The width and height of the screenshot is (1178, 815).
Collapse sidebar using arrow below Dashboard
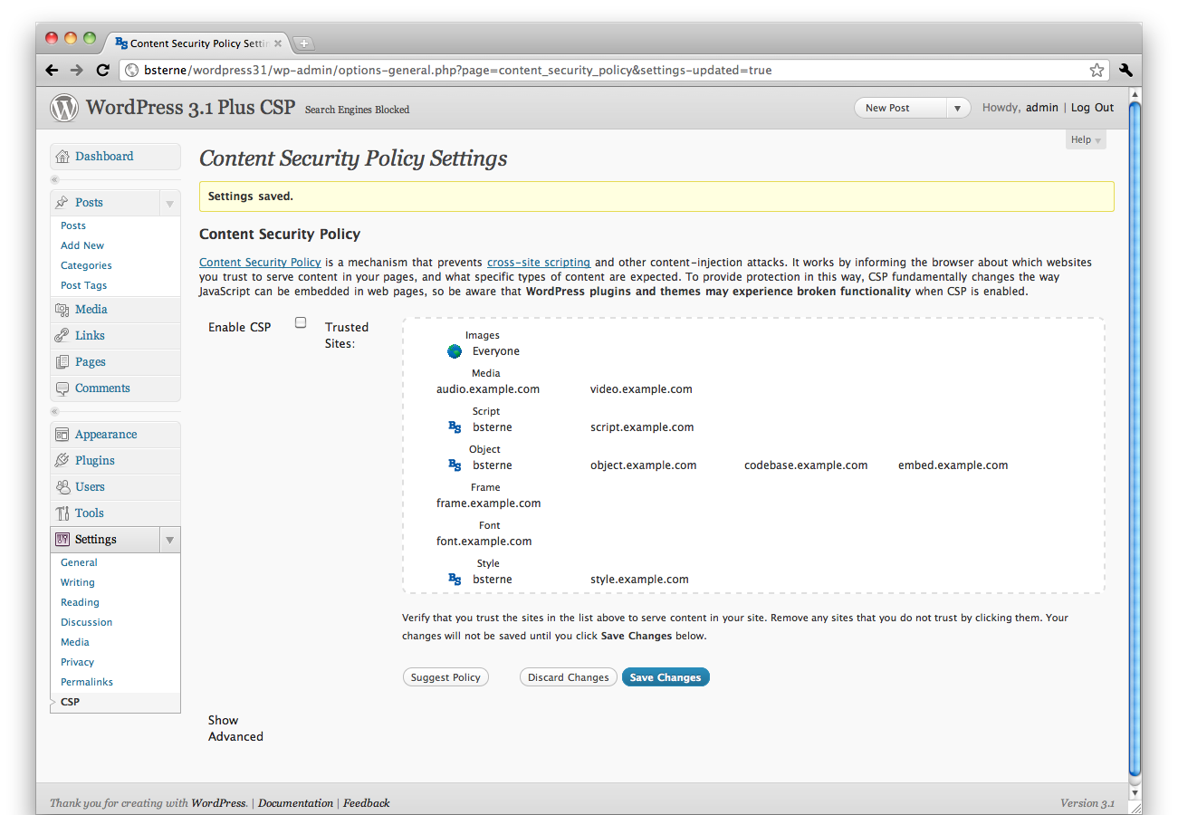[x=54, y=179]
